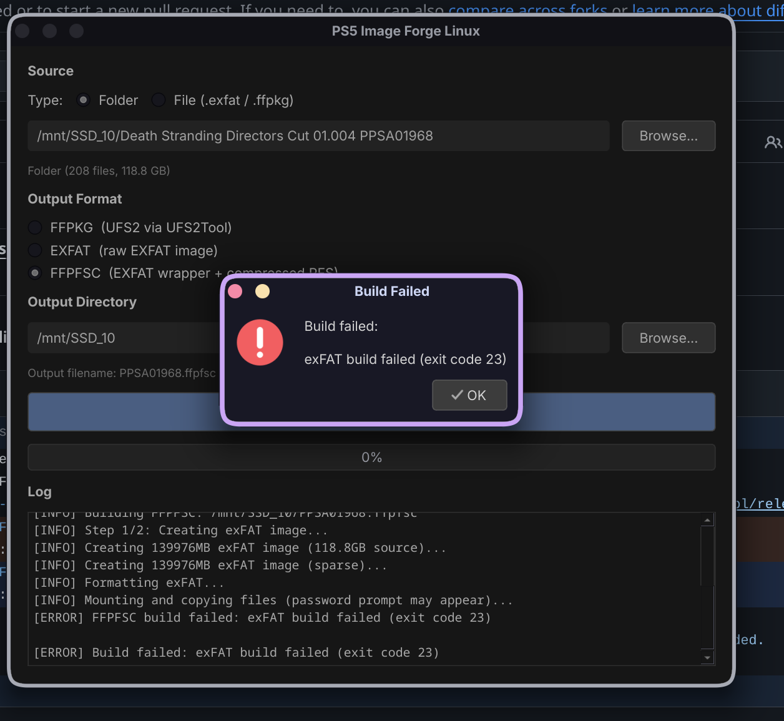
Task: Click the log scrollbar up arrow
Action: (707, 520)
